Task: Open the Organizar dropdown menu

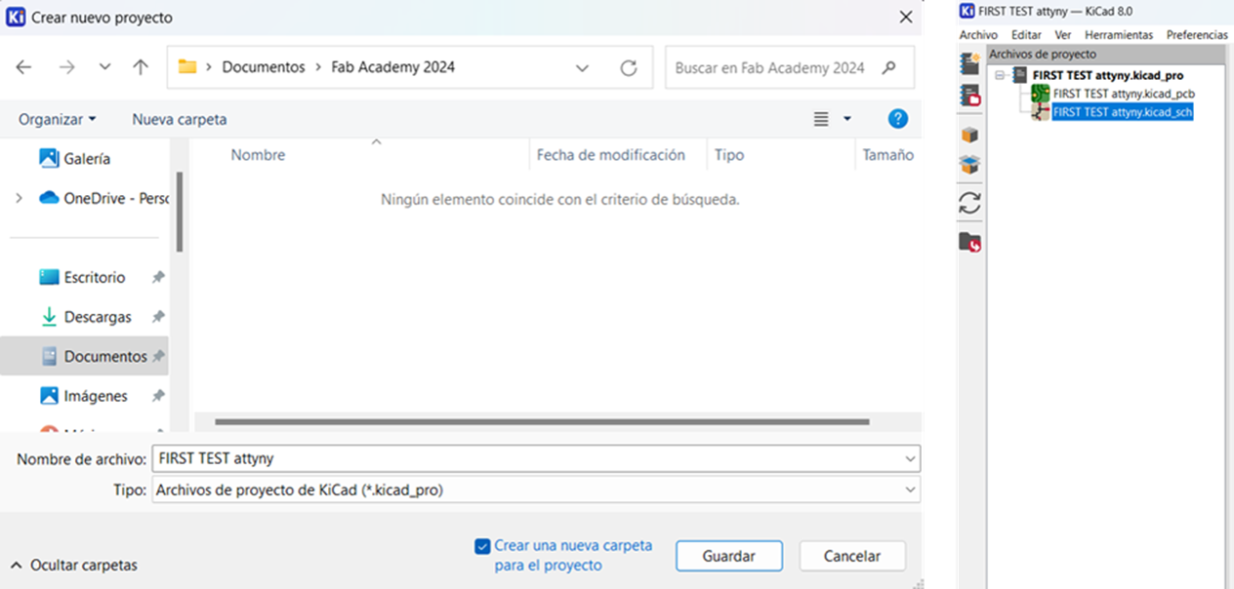Action: pos(58,119)
